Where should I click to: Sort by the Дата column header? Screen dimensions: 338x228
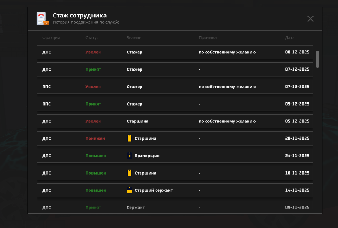290,38
